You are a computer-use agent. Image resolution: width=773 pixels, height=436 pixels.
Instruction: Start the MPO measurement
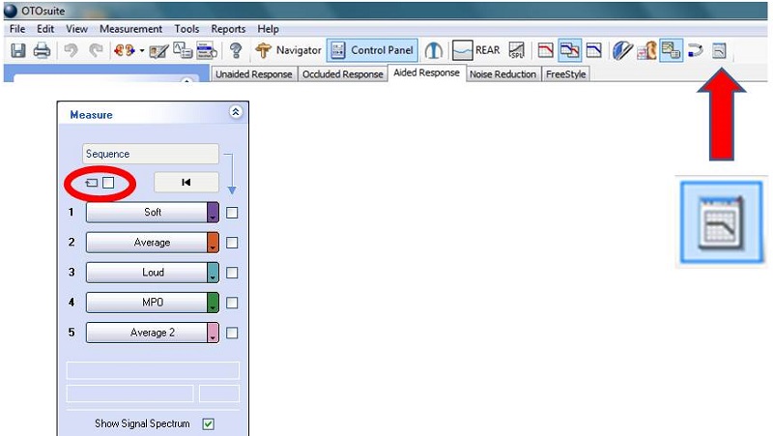coord(147,303)
